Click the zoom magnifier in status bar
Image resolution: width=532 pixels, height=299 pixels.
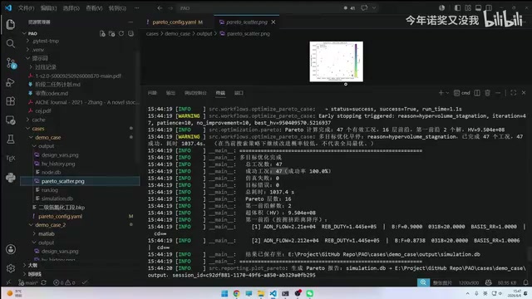[x=423, y=282]
